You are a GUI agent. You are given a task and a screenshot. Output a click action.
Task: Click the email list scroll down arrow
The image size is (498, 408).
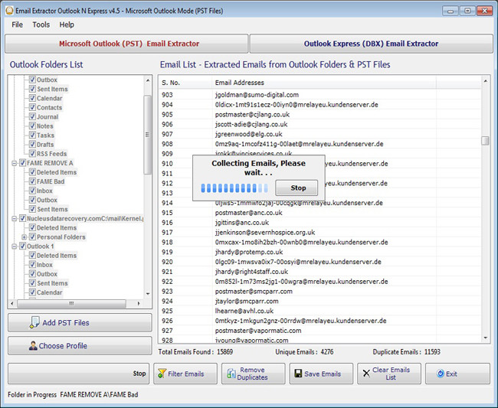(x=485, y=338)
